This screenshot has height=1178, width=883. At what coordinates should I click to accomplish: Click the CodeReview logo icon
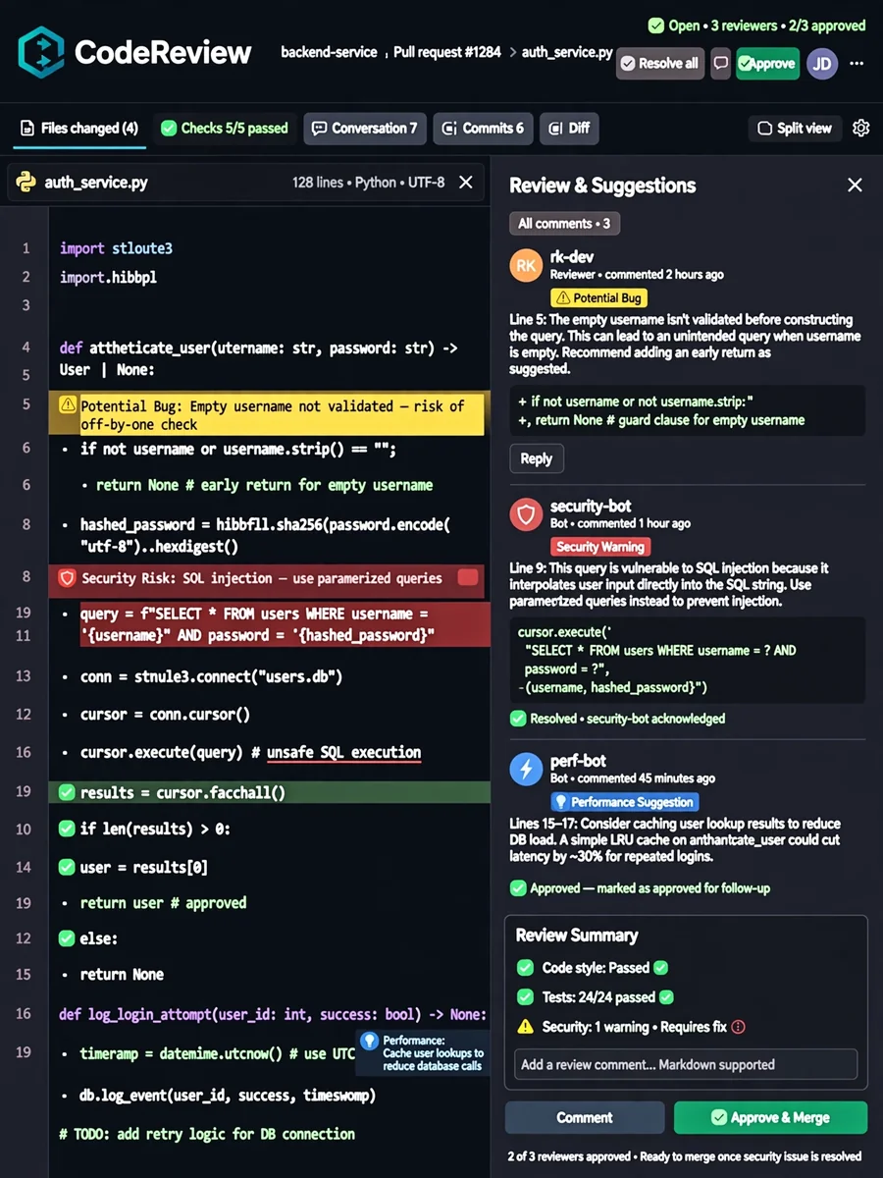point(40,52)
